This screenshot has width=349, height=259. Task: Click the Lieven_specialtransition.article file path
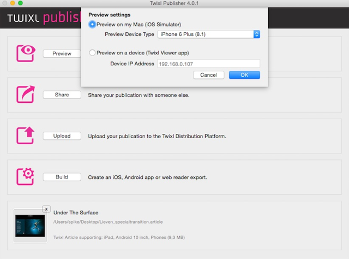108,222
